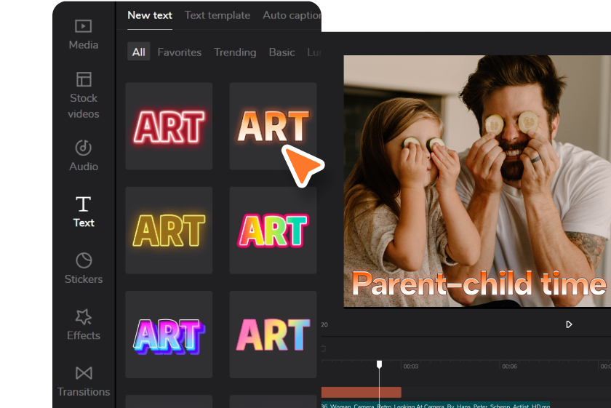Select the Basic text filter
The width and height of the screenshot is (611, 408).
tap(281, 52)
